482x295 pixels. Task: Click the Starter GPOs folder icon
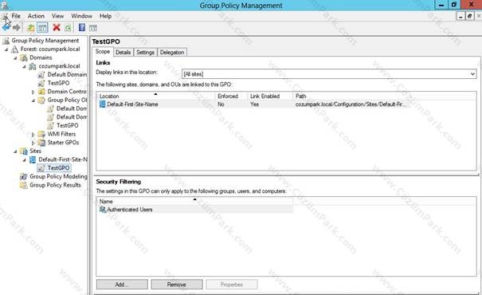point(41,143)
